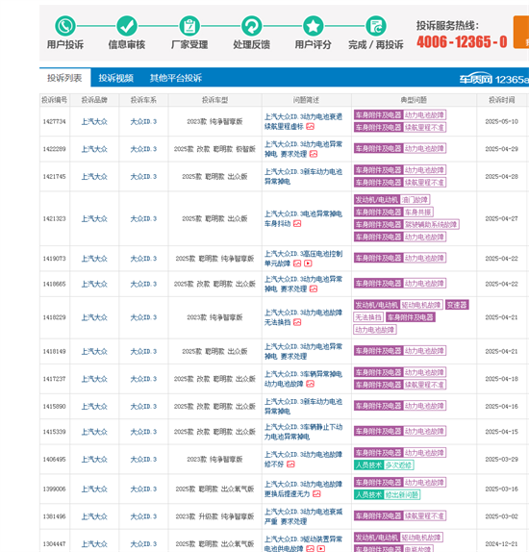Play video icon in complaint 1419073 description
The image size is (529, 552).
tap(308, 263)
